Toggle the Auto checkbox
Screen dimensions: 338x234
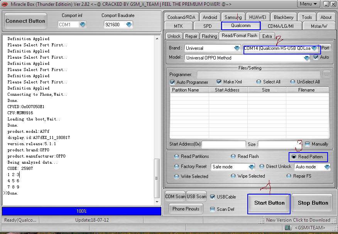coord(316,57)
